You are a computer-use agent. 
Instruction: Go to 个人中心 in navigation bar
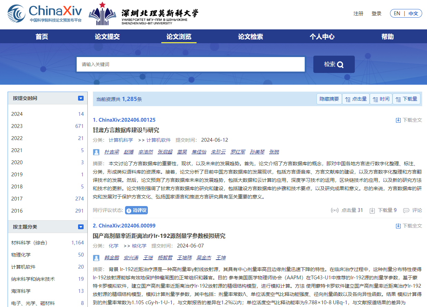(x=322, y=37)
